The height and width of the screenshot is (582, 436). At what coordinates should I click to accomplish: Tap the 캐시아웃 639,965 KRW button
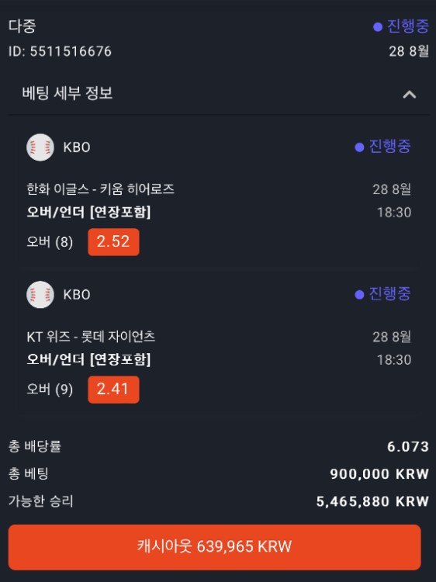(214, 547)
